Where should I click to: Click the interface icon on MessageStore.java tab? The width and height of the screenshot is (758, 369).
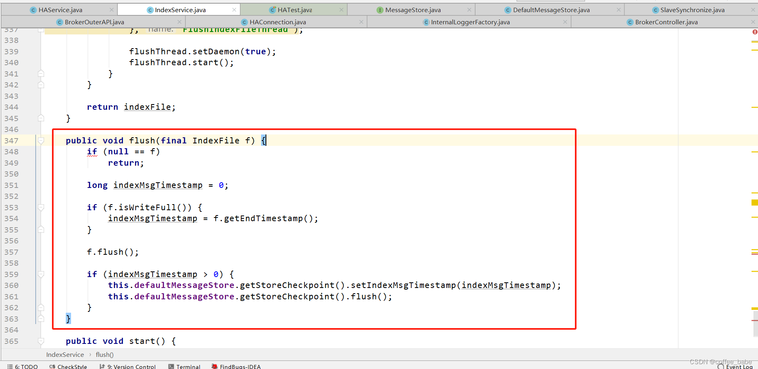pos(380,10)
